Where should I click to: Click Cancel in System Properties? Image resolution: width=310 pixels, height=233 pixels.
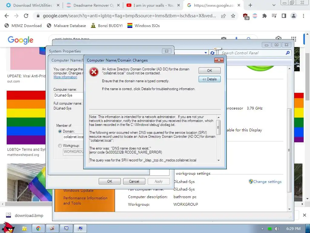pyautogui.click(x=134, y=181)
